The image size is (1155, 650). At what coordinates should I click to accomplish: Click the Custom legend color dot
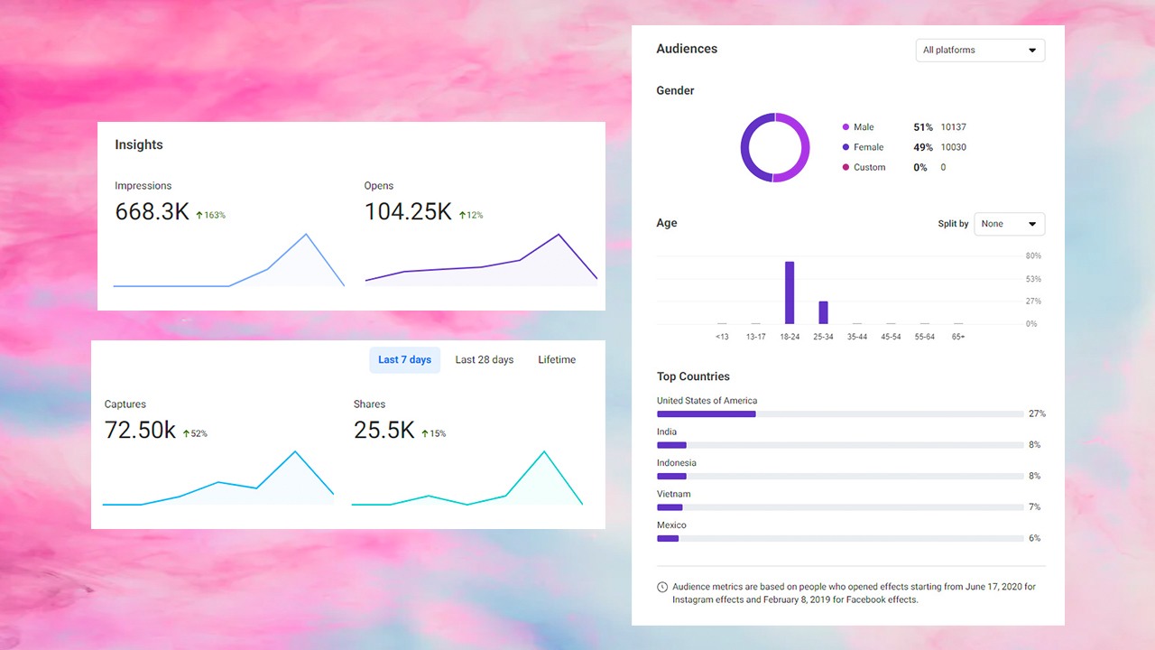[845, 167]
